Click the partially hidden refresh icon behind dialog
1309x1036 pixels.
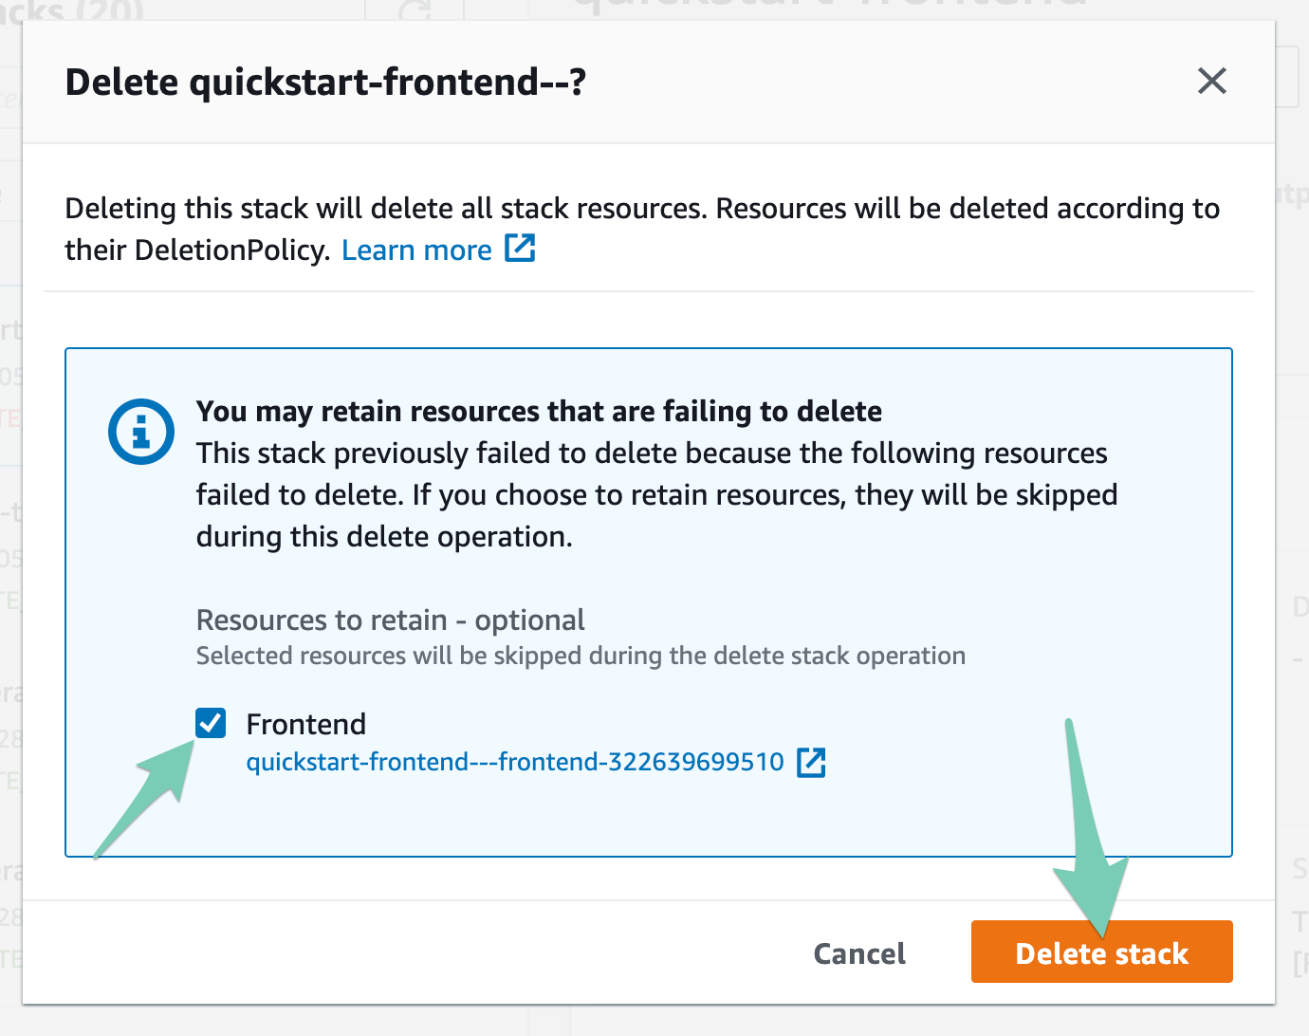pyautogui.click(x=415, y=9)
